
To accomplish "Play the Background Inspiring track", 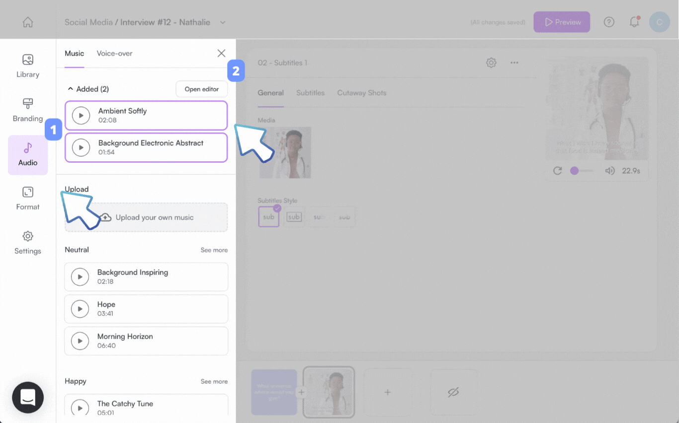I will [x=80, y=277].
